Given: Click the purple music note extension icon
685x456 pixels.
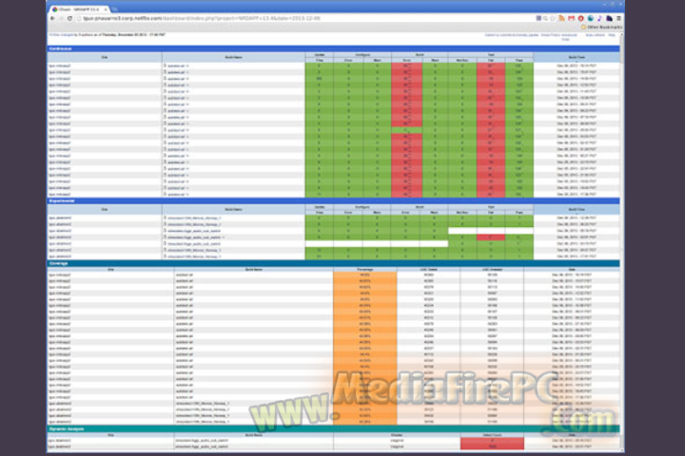Looking at the screenshot, I should [599, 18].
